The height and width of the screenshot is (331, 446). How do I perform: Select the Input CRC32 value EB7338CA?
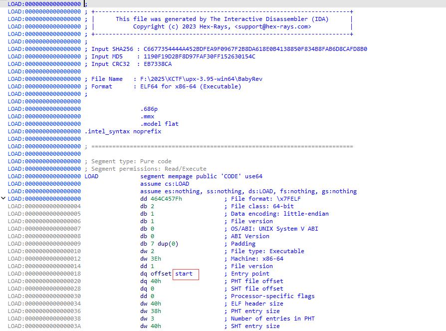(158, 64)
